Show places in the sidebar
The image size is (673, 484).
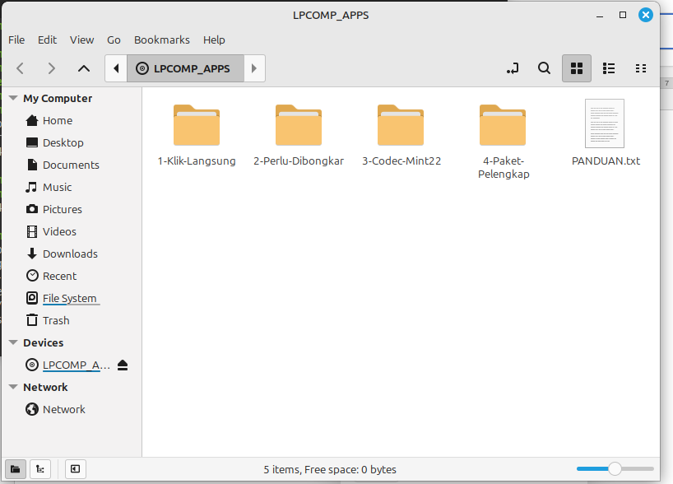point(16,469)
